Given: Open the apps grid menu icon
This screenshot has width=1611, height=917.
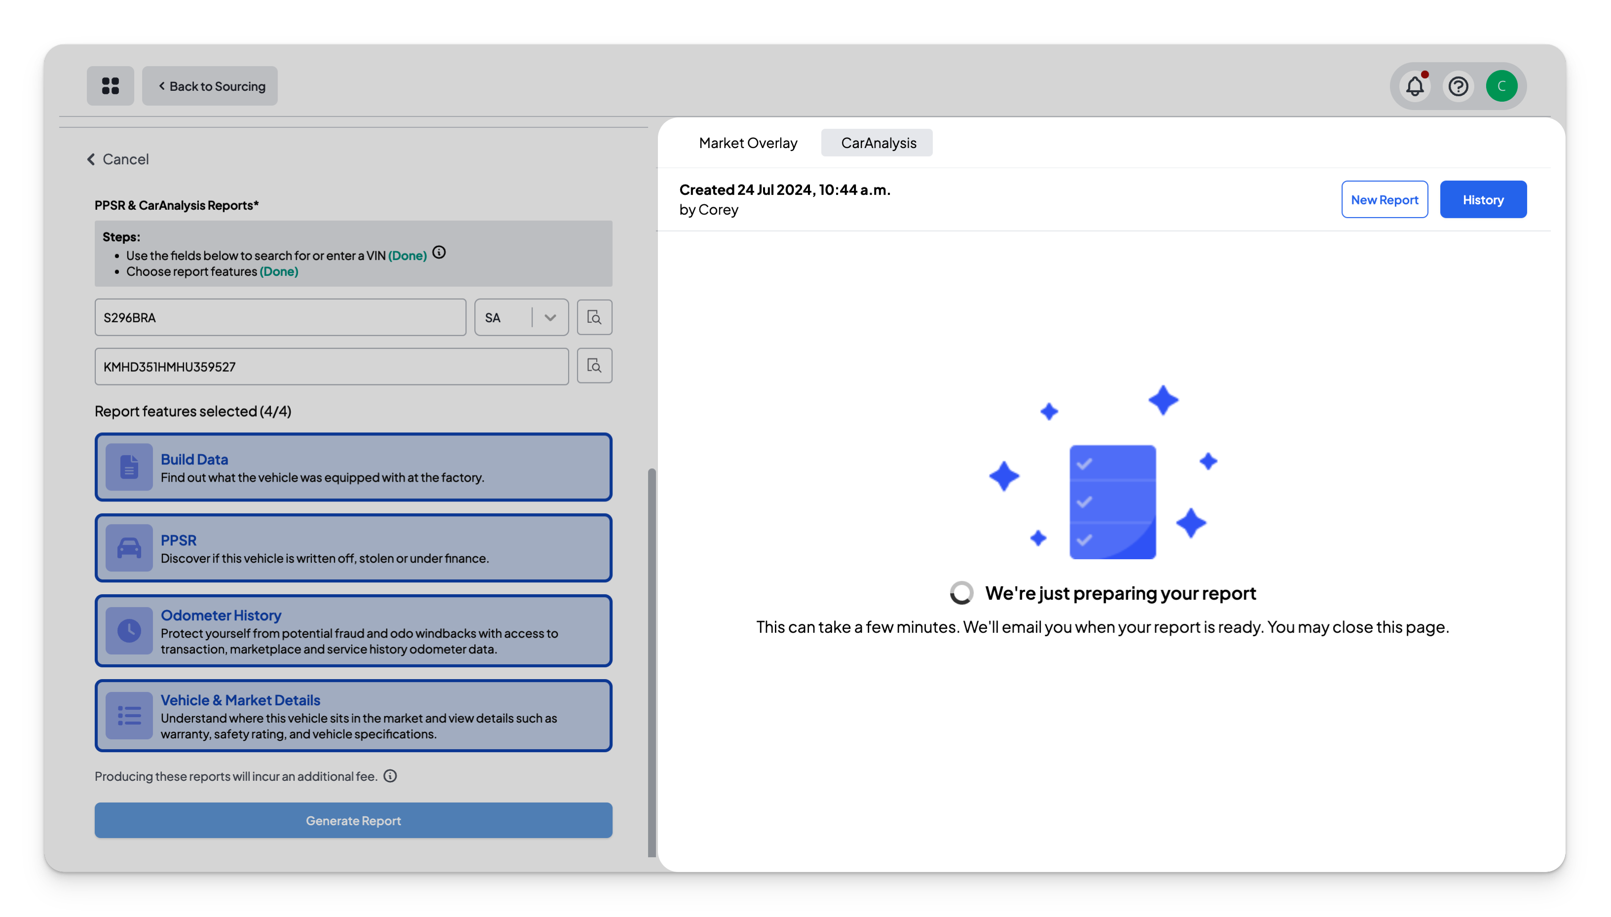Looking at the screenshot, I should point(110,86).
